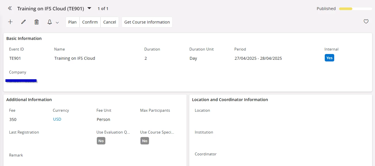Open the USD currency link
The image size is (375, 166).
57,119
